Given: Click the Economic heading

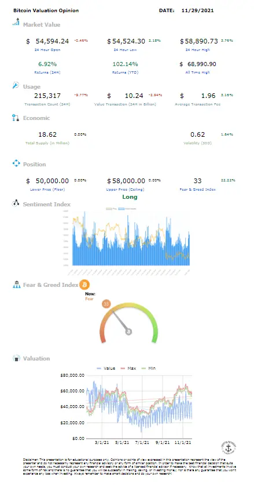Looking at the screenshot, I should pos(36,118).
